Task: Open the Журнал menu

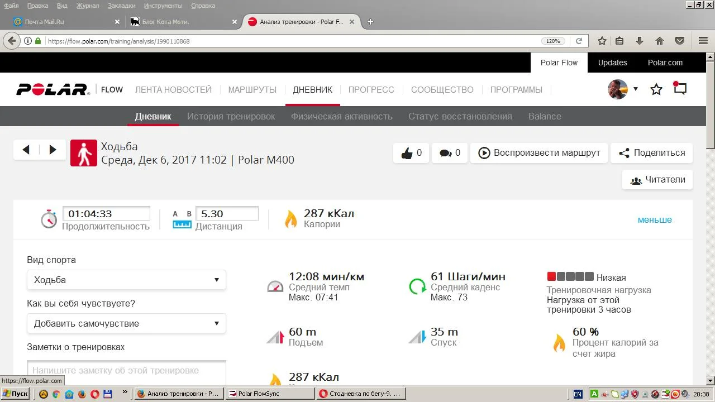Action: pyautogui.click(x=88, y=6)
